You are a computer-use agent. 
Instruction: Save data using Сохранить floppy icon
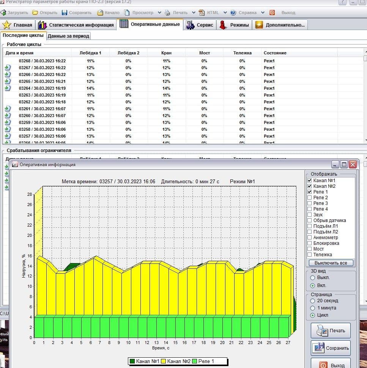point(65,13)
